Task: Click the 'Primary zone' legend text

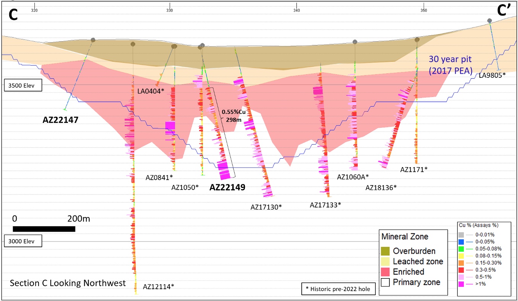Action: [417, 282]
